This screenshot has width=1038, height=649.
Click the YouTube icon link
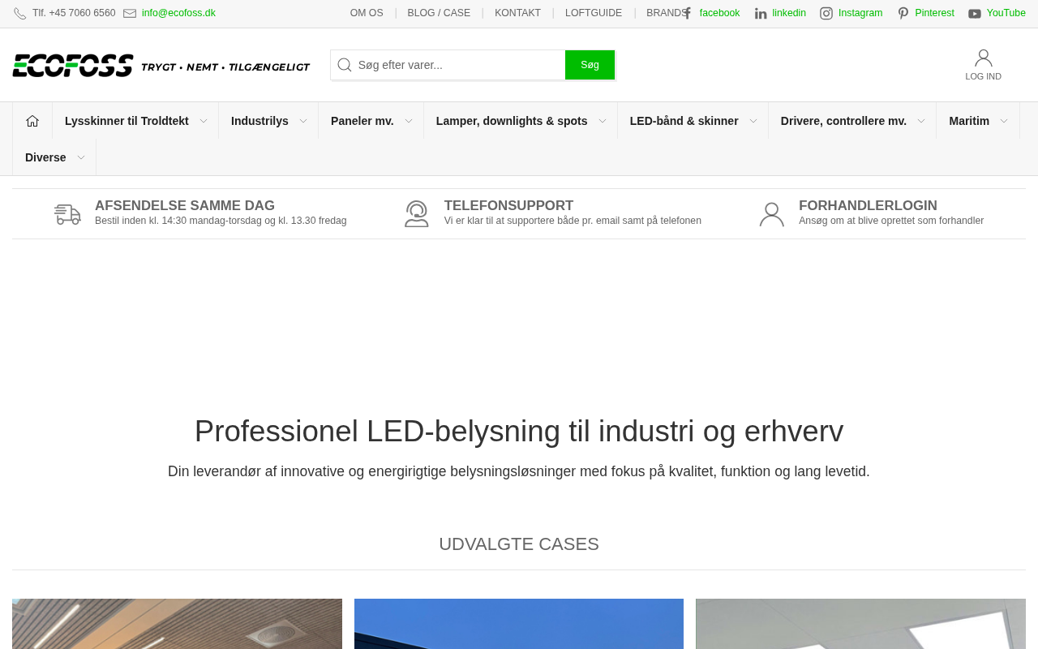(x=975, y=13)
